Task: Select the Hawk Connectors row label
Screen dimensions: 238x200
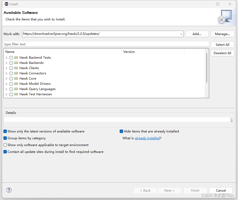Action: 33,73
